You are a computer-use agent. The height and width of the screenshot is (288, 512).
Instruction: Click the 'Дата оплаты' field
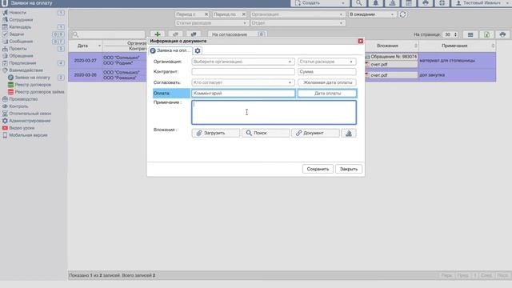(327, 94)
